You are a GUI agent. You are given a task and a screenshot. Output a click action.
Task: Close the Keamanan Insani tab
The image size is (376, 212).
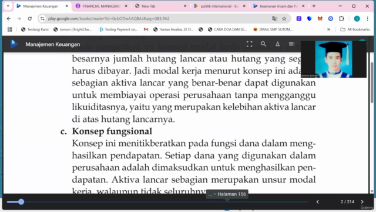point(303,6)
